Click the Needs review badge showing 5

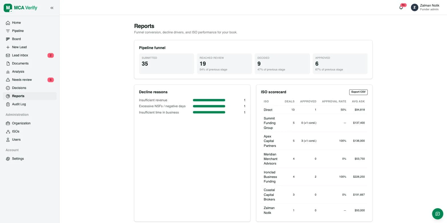coord(50,80)
